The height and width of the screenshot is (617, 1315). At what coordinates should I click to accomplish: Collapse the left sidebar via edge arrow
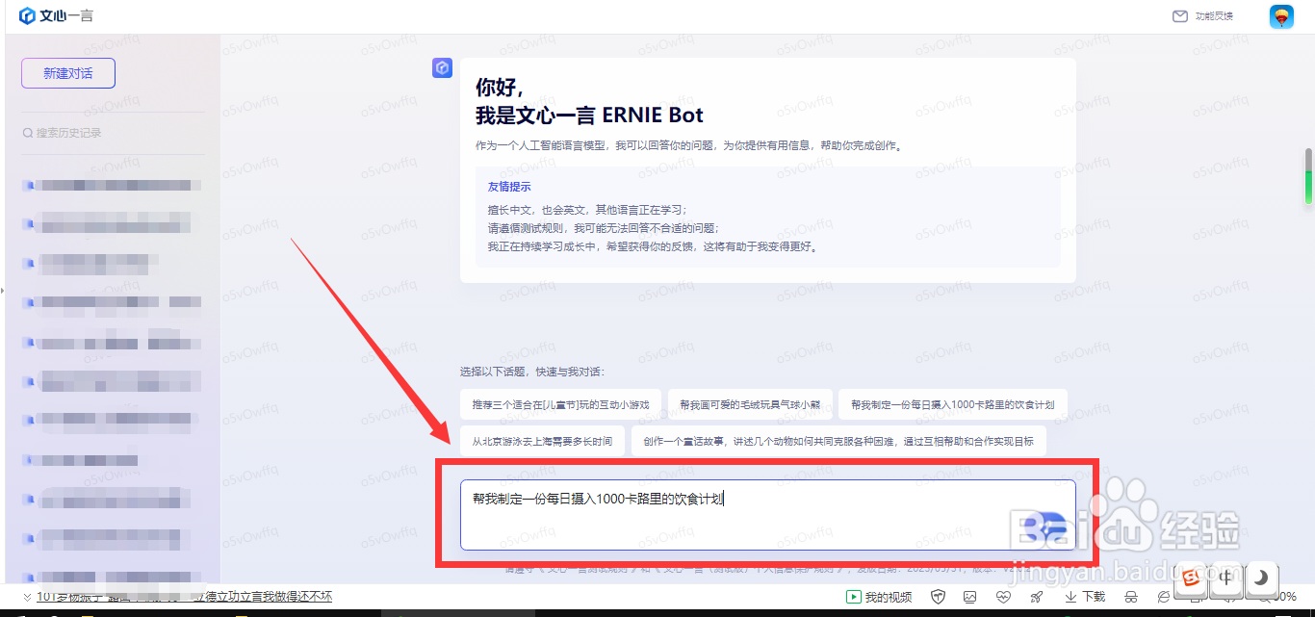[3, 289]
